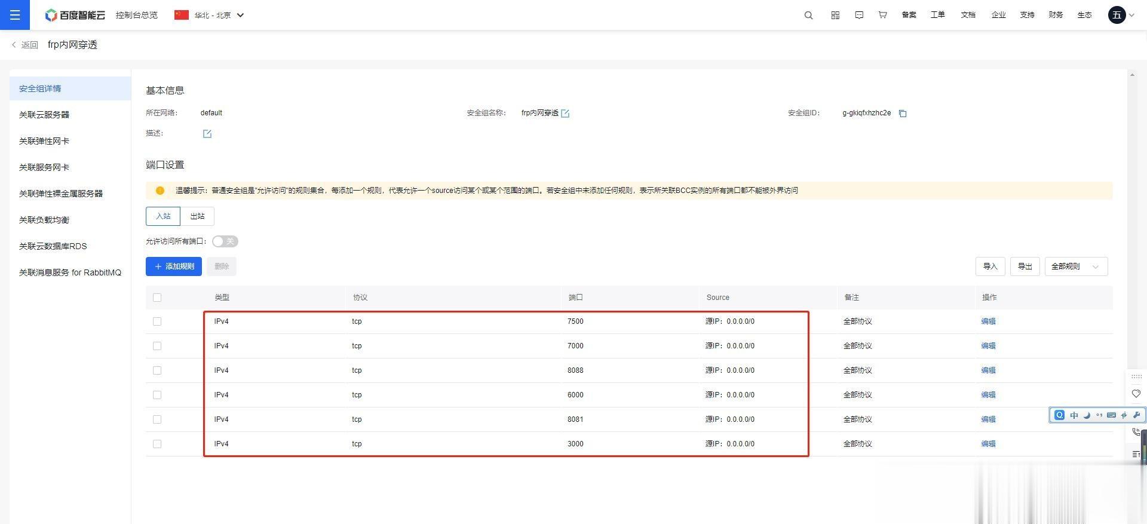Image resolution: width=1147 pixels, height=524 pixels.
Task: Switch IME Chinese mode 中 icon
Action: pyautogui.click(x=1074, y=415)
